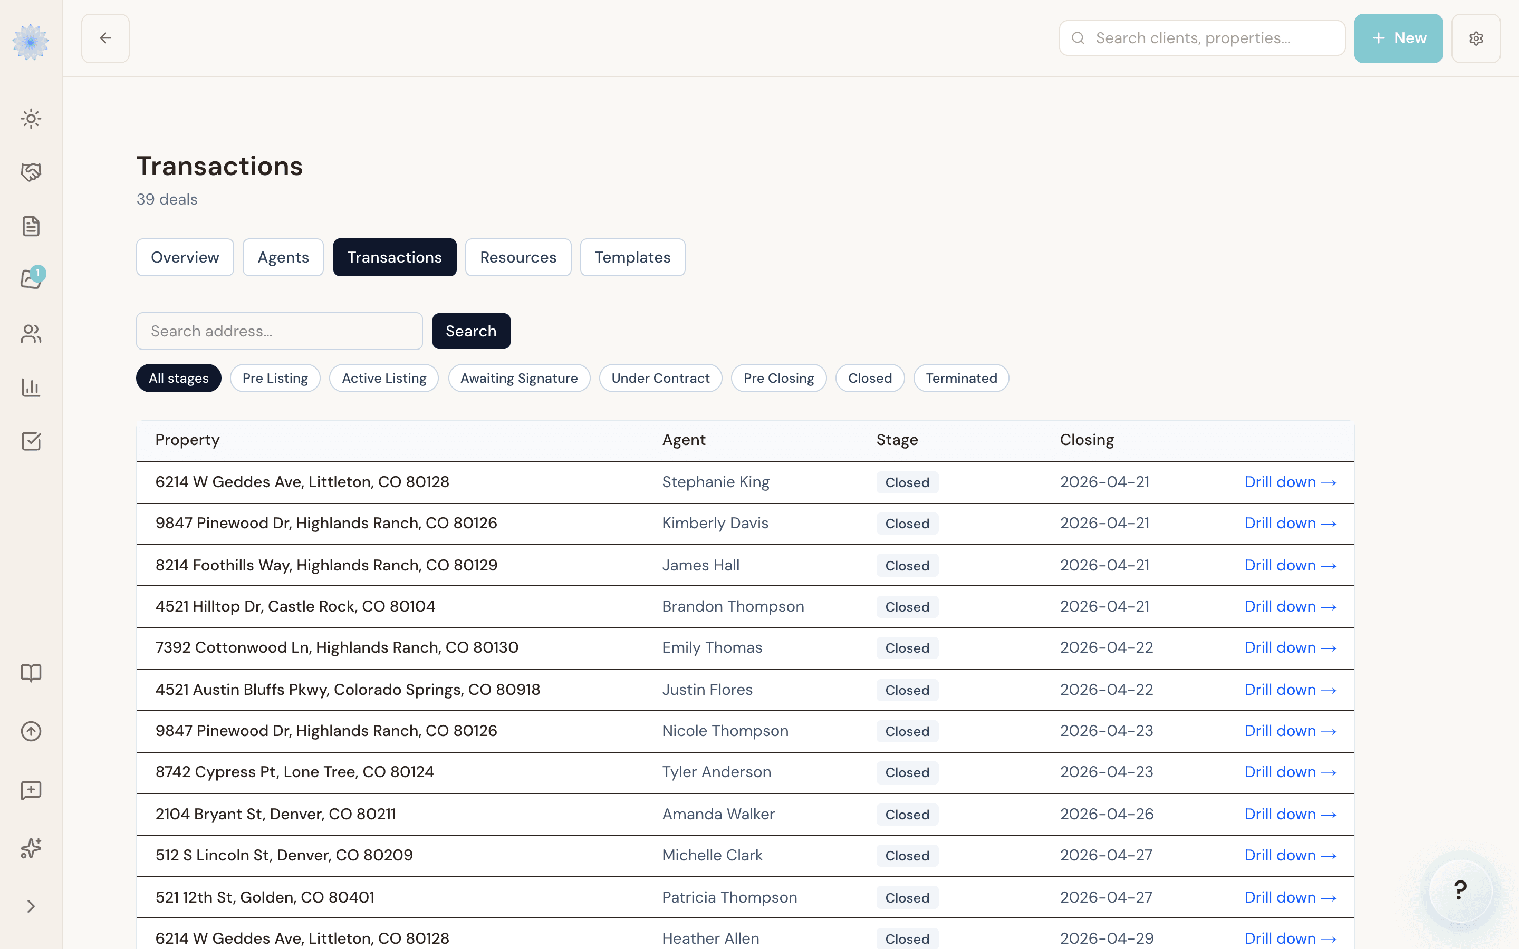The width and height of the screenshot is (1519, 949).
Task: Switch to the Templates tab
Action: (x=633, y=257)
